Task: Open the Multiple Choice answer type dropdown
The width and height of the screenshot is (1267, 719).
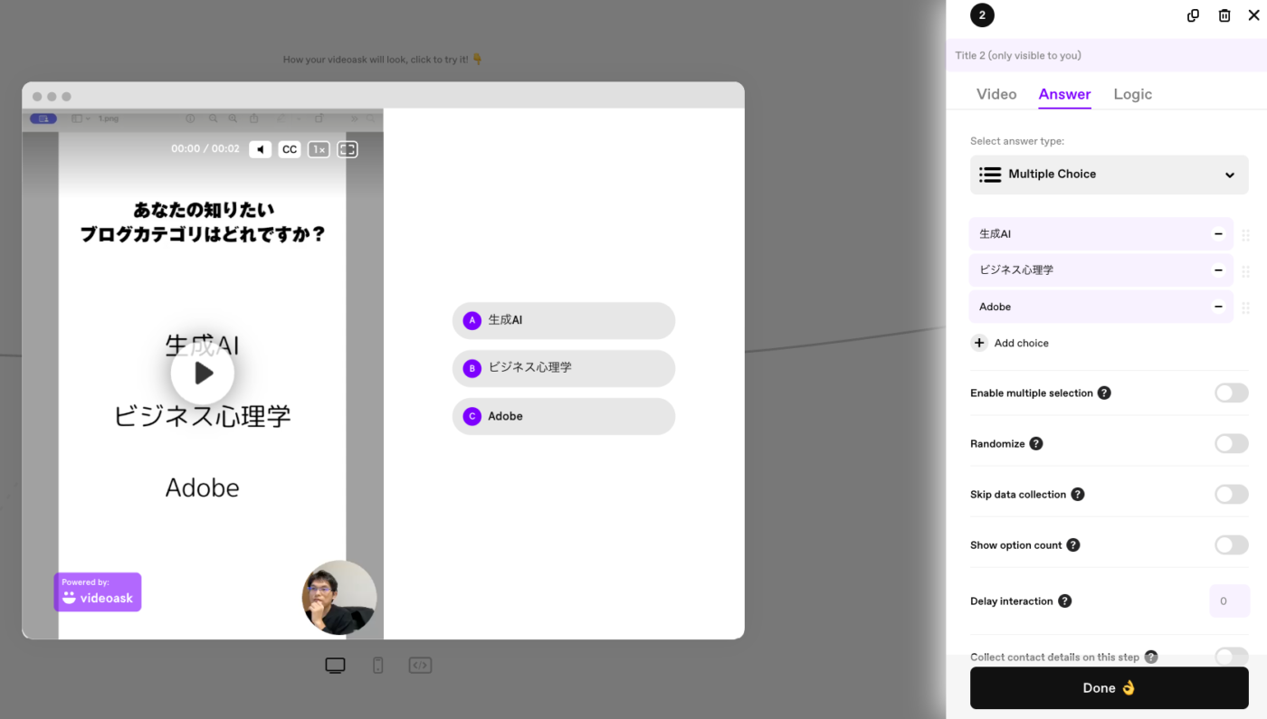Action: click(x=1109, y=175)
